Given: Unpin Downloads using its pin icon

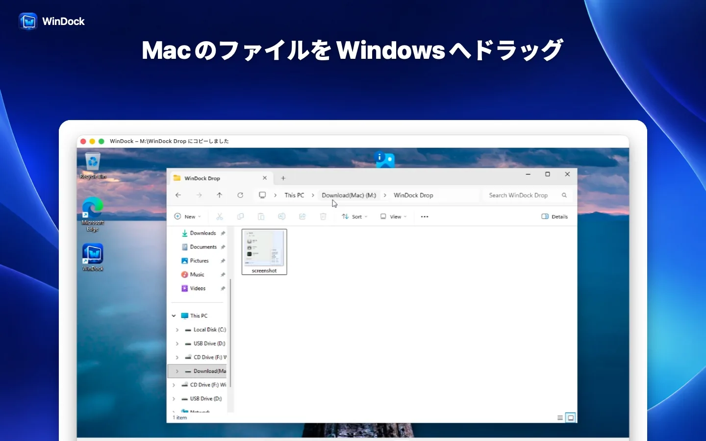Looking at the screenshot, I should coord(223,233).
